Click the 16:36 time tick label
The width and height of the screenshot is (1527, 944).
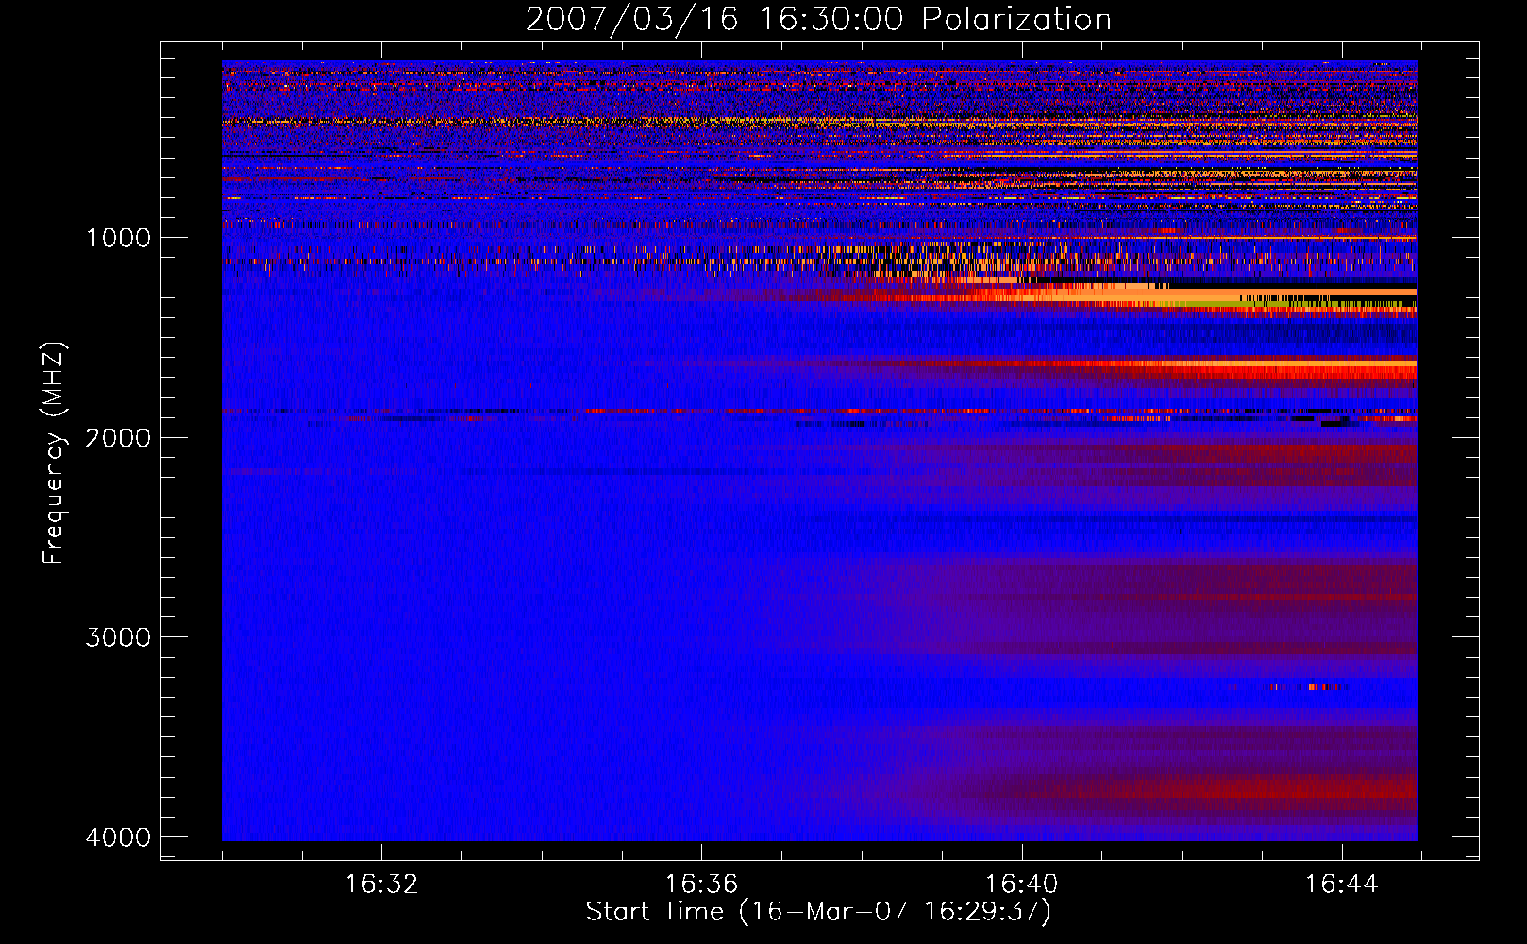click(x=701, y=885)
